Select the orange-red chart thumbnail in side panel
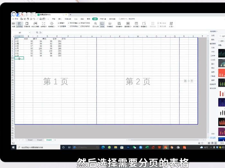 221,73
